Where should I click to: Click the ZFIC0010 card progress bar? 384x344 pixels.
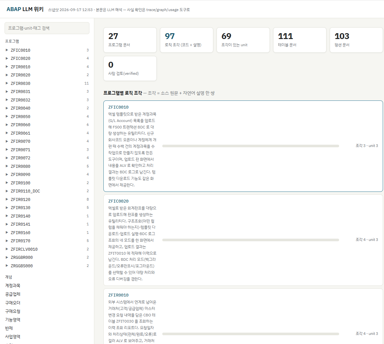[251, 146]
